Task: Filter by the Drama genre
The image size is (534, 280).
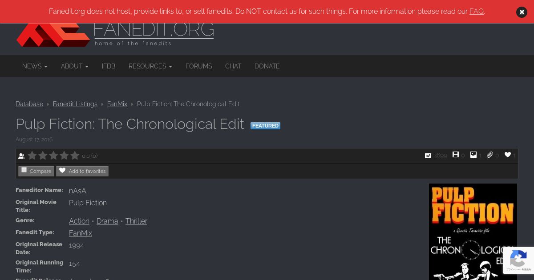Action: 107,221
